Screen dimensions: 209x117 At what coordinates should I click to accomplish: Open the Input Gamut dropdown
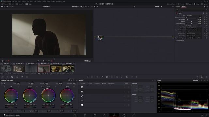coord(194,28)
